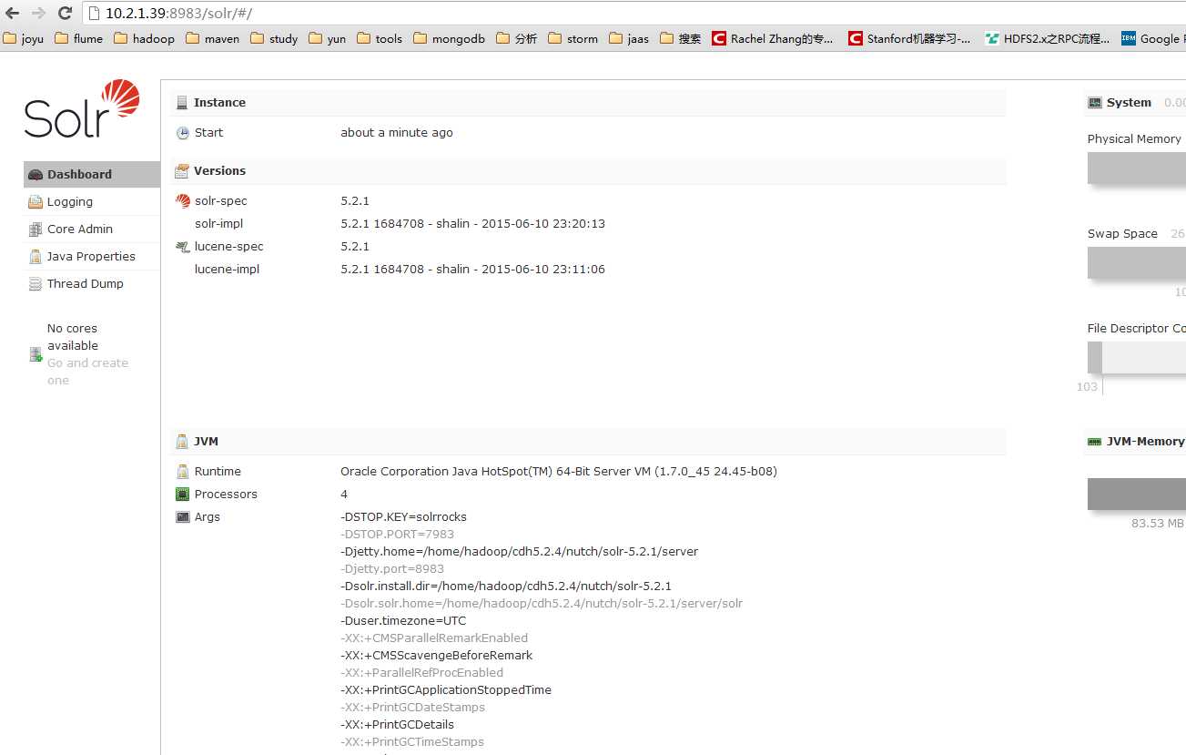1186x755 pixels.
Task: Click the Versions section header
Action: point(589,170)
